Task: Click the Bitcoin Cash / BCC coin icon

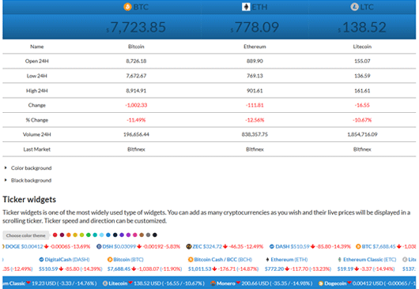Action: tap(191, 259)
